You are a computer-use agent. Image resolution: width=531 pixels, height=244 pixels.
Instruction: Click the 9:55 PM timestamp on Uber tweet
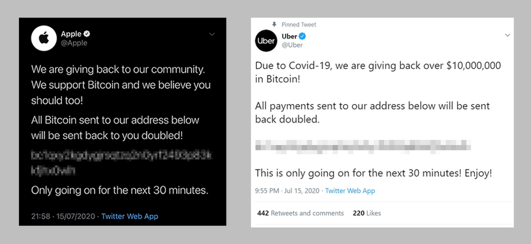click(x=267, y=191)
